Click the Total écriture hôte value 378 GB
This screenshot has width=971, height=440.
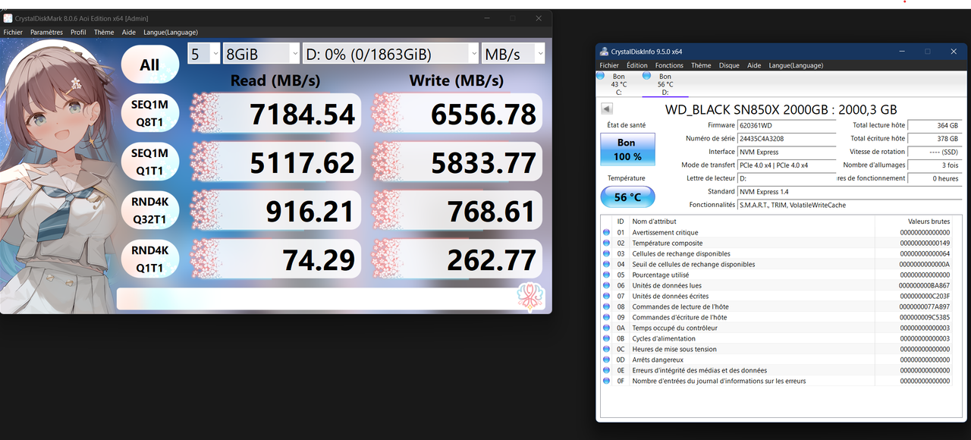point(934,138)
